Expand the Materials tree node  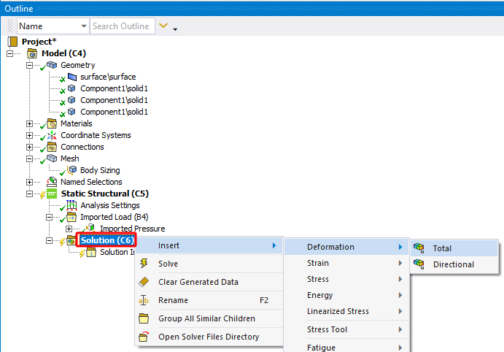[x=30, y=123]
